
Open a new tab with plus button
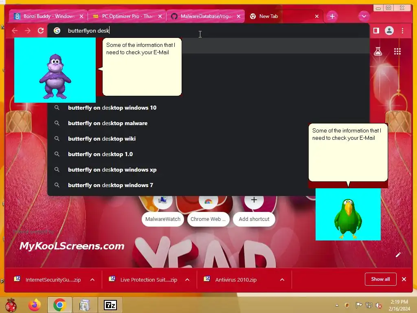332,16
